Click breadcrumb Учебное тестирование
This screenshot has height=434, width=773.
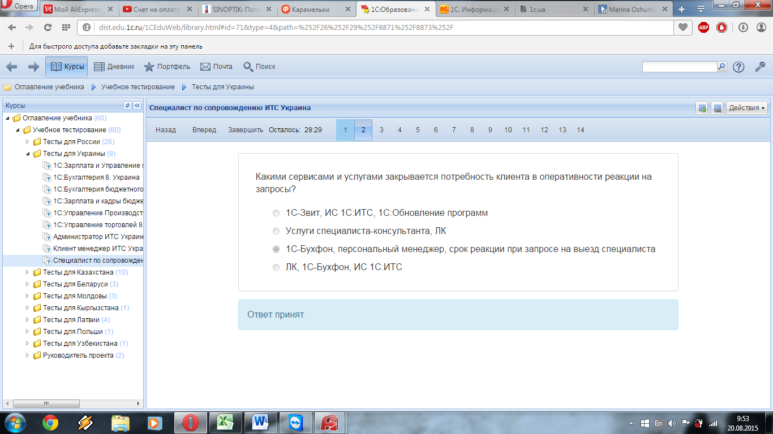point(138,87)
